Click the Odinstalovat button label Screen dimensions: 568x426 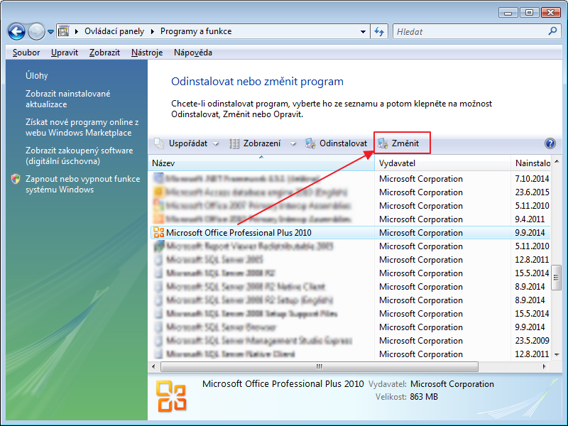coord(343,143)
